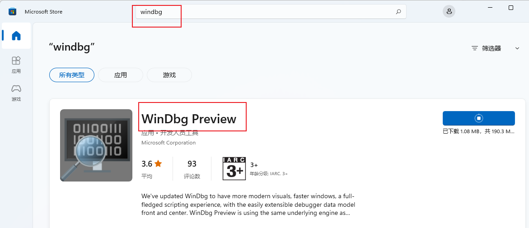Expand the chevron next to 筛选器

[517, 48]
